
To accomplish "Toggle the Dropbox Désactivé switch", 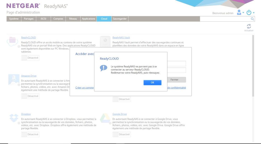I will [30, 134].
